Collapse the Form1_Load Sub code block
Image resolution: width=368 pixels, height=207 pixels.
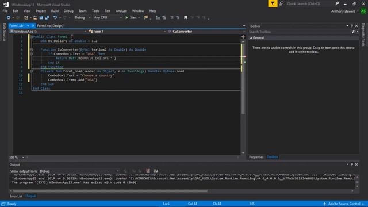31,71
